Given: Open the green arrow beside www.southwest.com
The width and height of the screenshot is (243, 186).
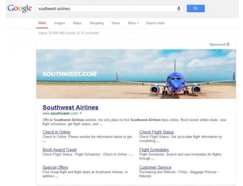Looking at the screenshot, I should (x=80, y=113).
